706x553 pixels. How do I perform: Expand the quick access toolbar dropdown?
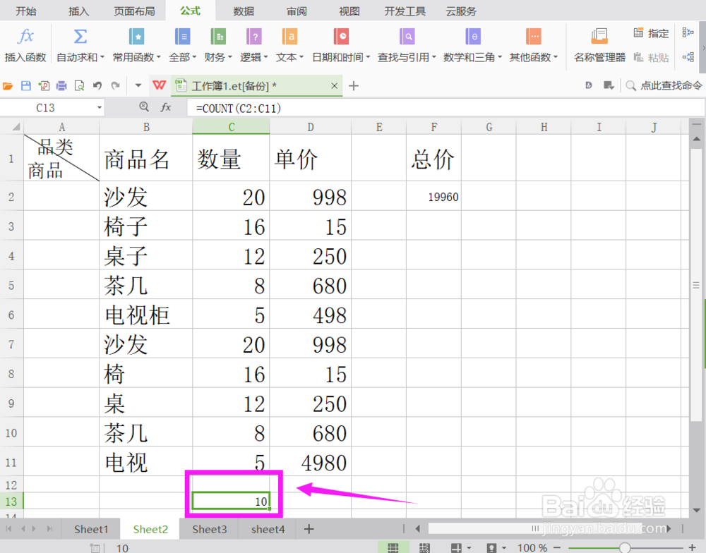coord(138,85)
